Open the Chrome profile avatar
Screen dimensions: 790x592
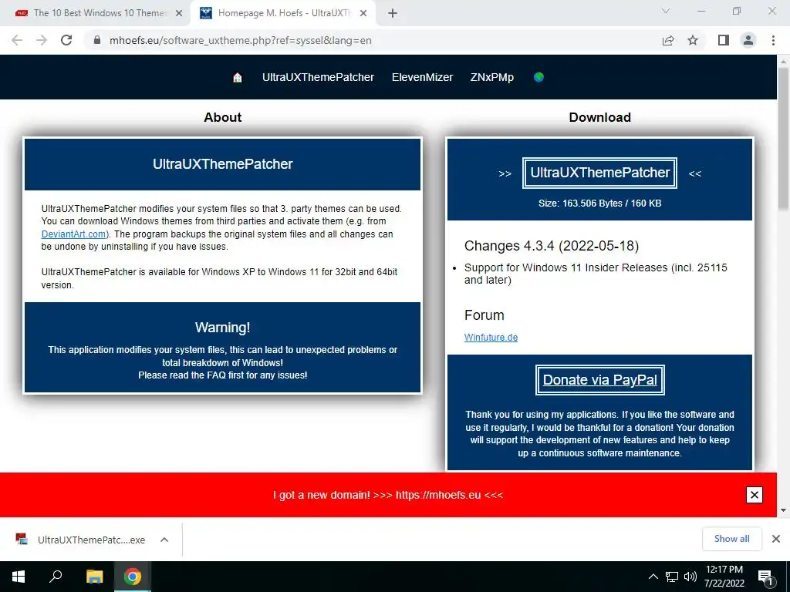coord(748,40)
